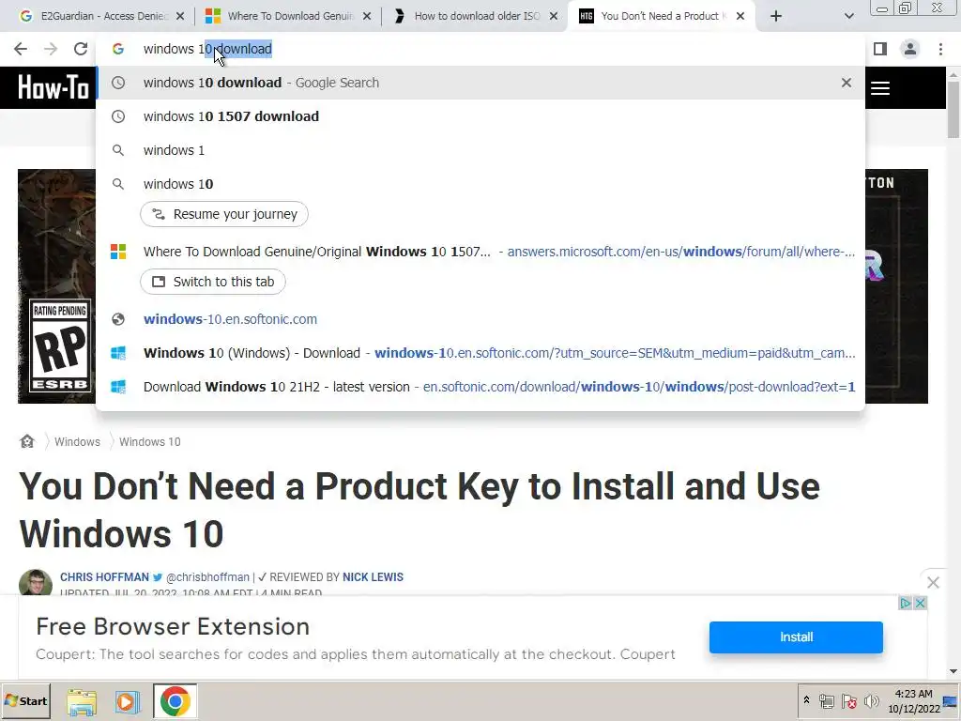Close the E2Guardian tab
961x721 pixels.
180,17
